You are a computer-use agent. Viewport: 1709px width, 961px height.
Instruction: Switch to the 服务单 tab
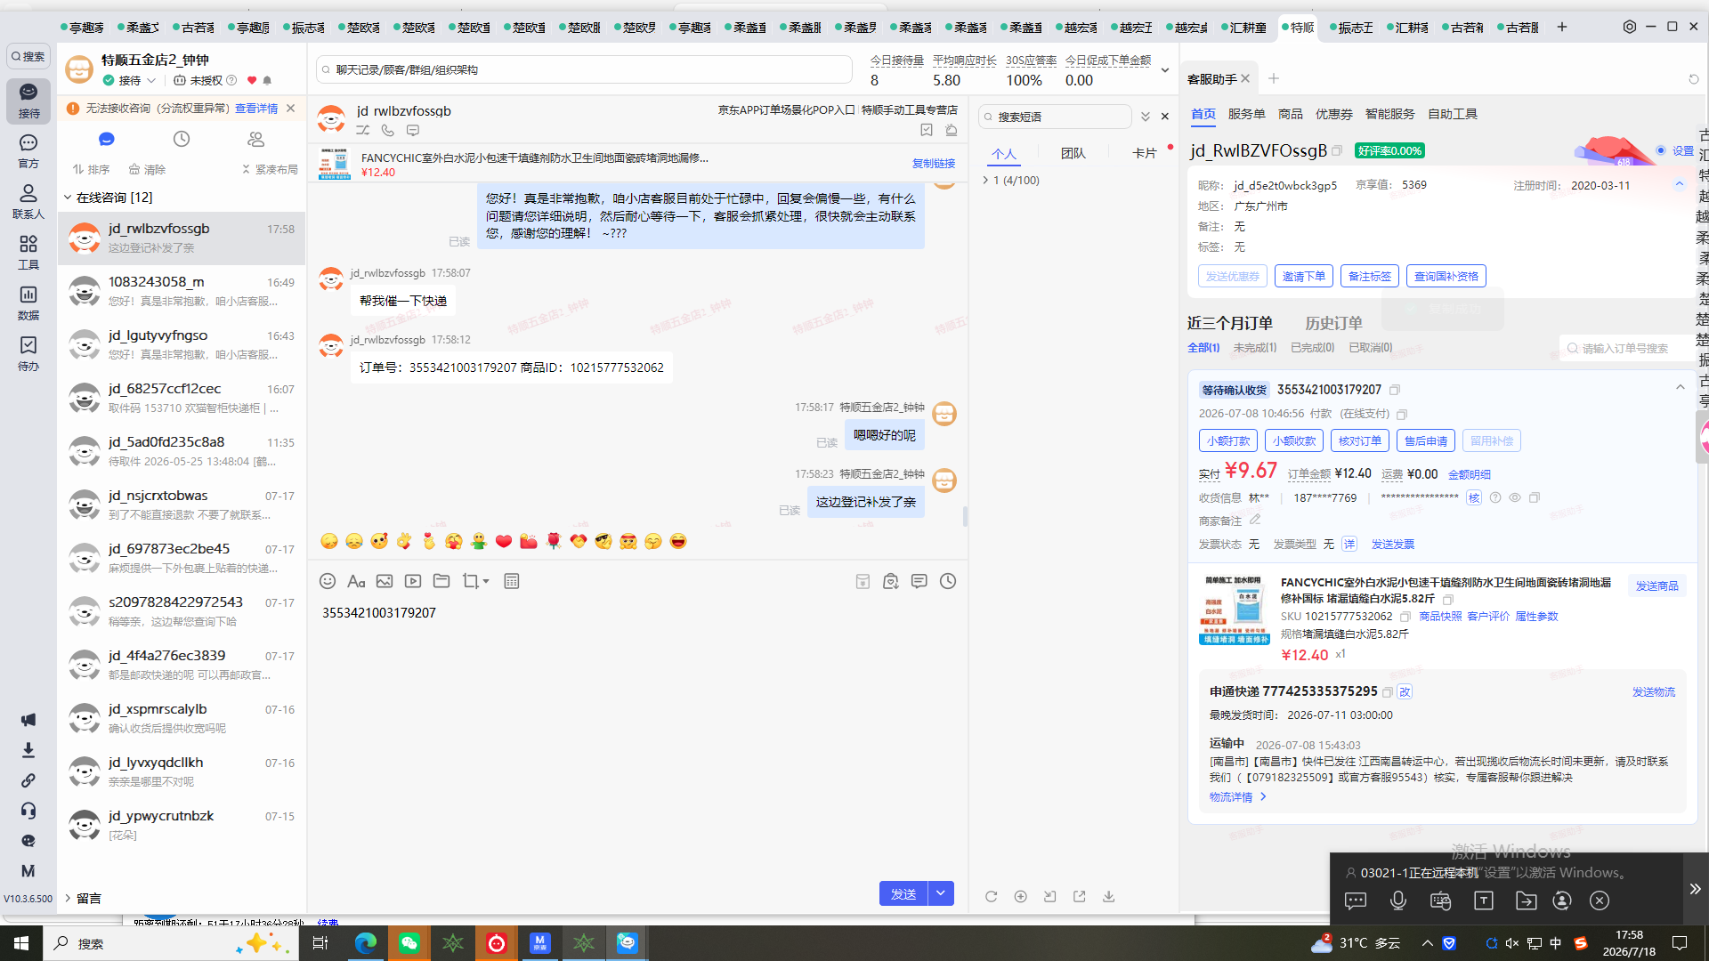[1247, 114]
